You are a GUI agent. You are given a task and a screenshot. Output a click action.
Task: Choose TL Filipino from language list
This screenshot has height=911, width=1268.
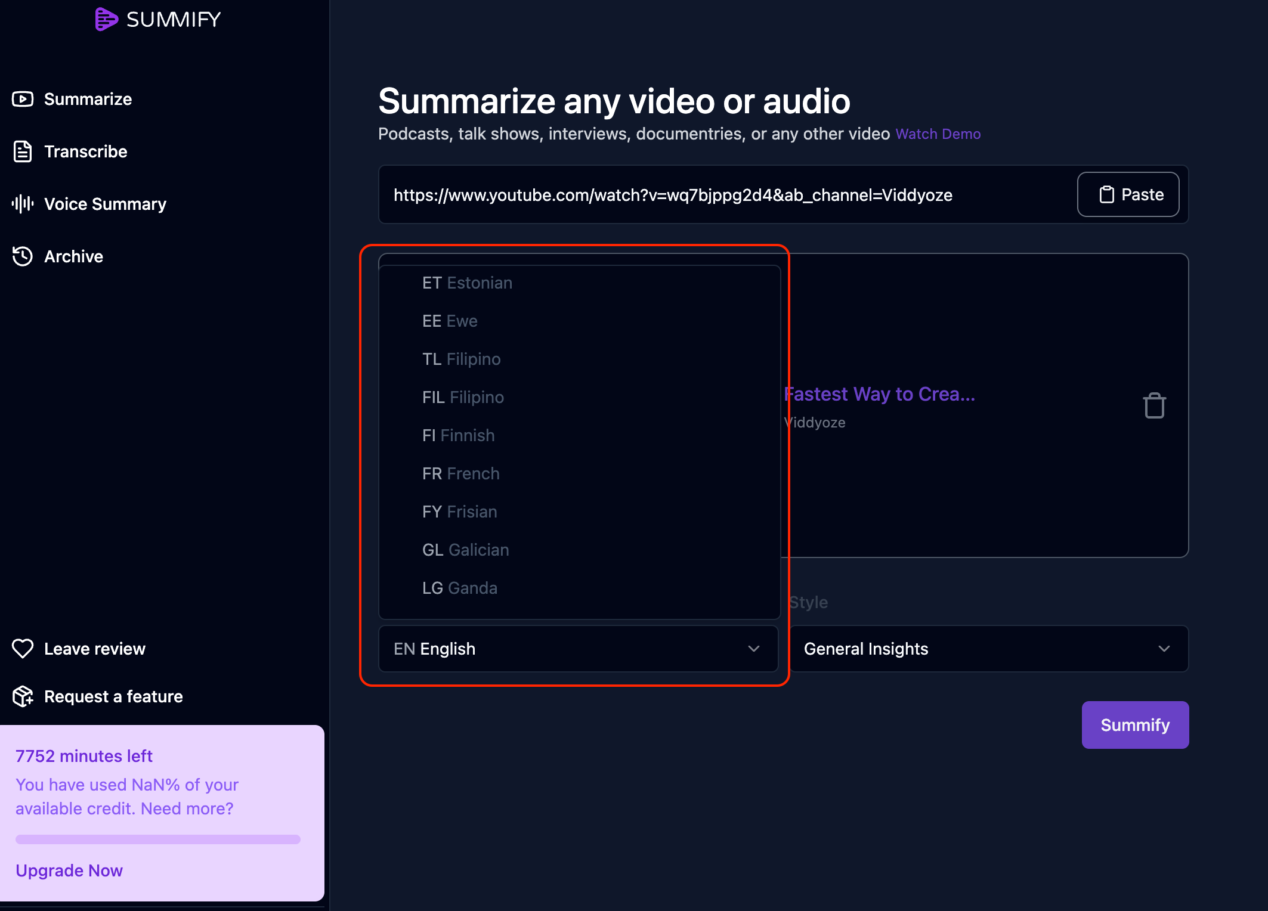click(x=579, y=359)
